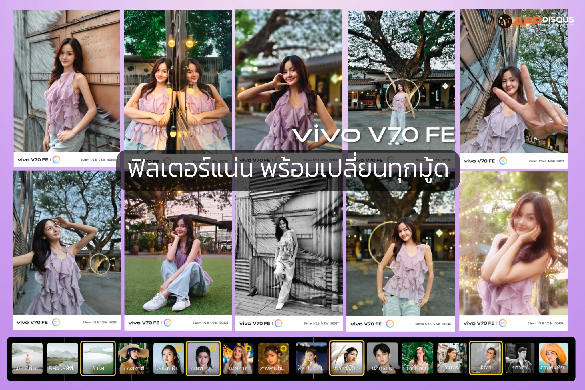Screen dimensions: 585x390
Task: Apply the ขาวดำ black-and-white filter
Action: [x=519, y=358]
